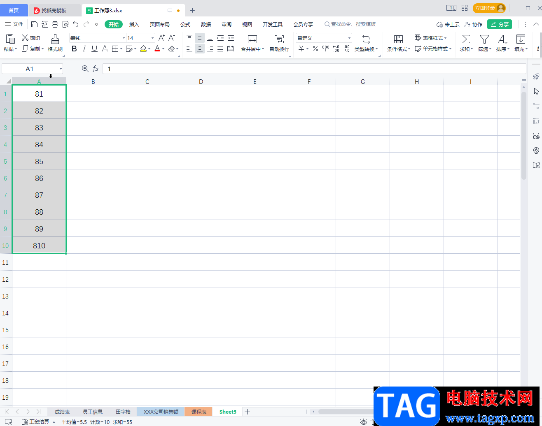Toggle left horizontal alignment
The height and width of the screenshot is (426, 542).
pos(189,49)
